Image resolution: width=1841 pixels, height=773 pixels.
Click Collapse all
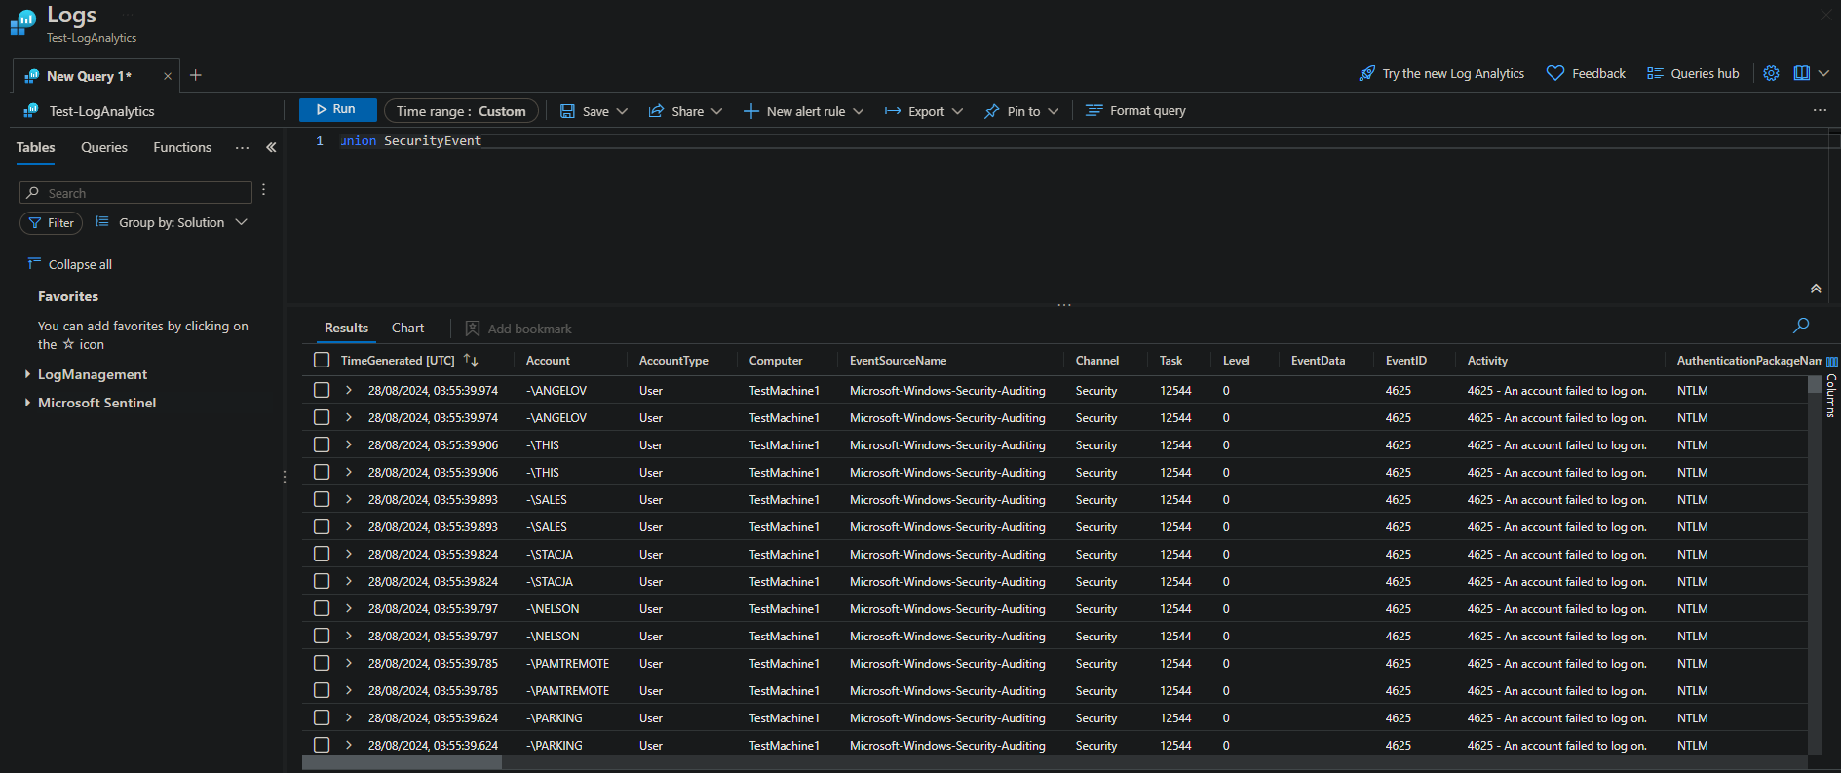click(70, 264)
